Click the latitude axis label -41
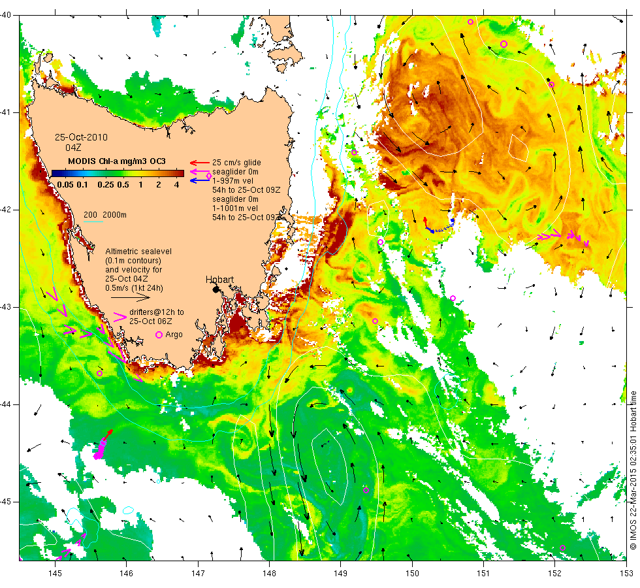The width and height of the screenshot is (640, 588). point(6,112)
